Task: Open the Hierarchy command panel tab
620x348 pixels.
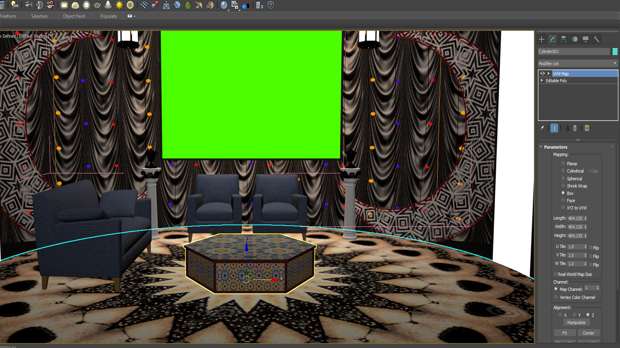Action: pyautogui.click(x=563, y=39)
